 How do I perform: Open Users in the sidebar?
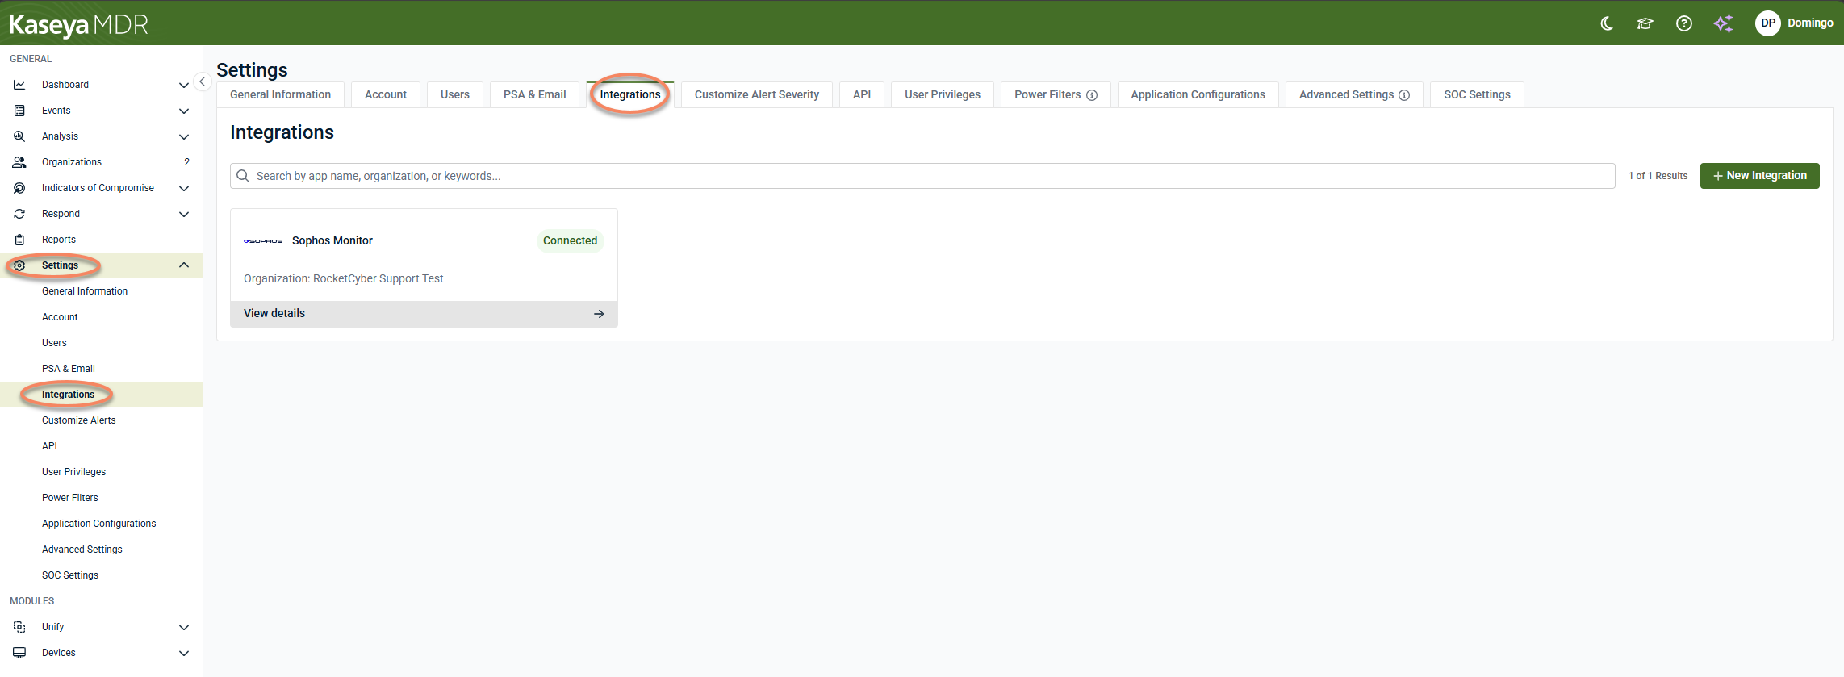click(x=54, y=343)
